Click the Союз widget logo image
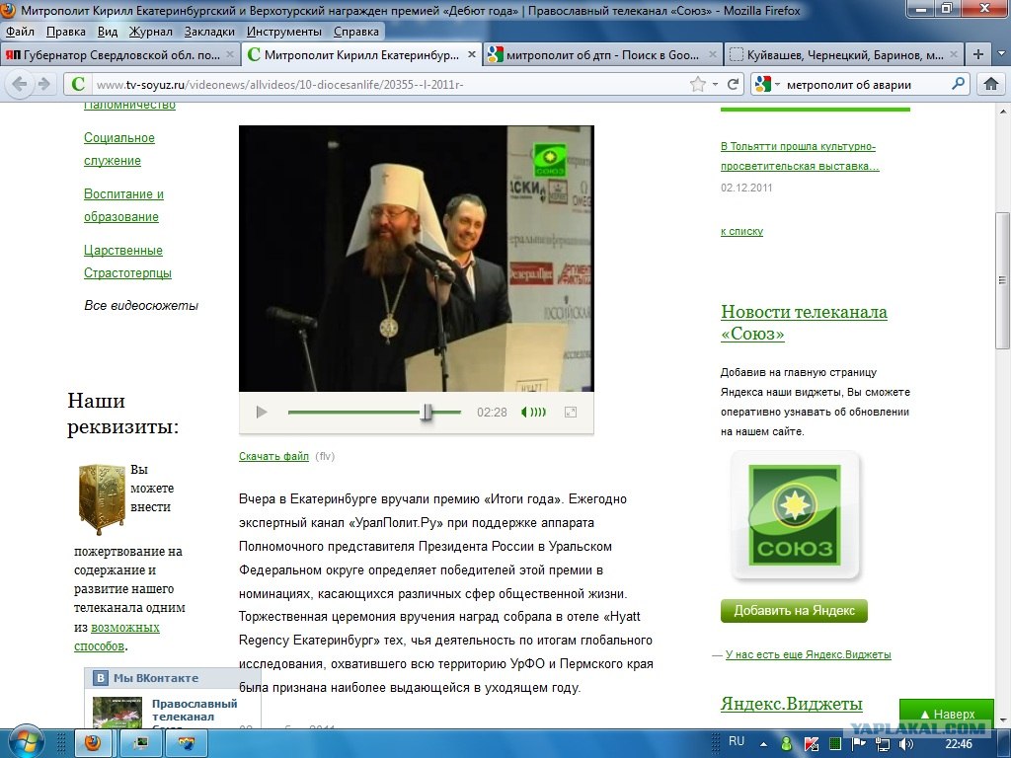Viewport: 1011px width, 758px height. pyautogui.click(x=795, y=515)
